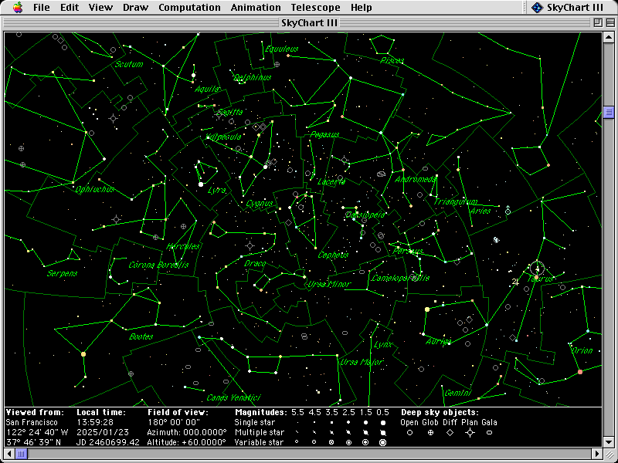
Task: Click the Julian date JD 2460699.42
Action: (x=108, y=442)
